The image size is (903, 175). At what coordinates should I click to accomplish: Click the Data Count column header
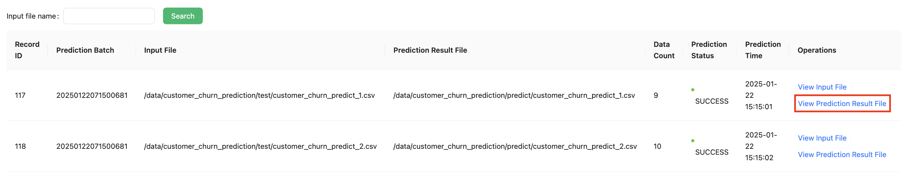coord(664,50)
